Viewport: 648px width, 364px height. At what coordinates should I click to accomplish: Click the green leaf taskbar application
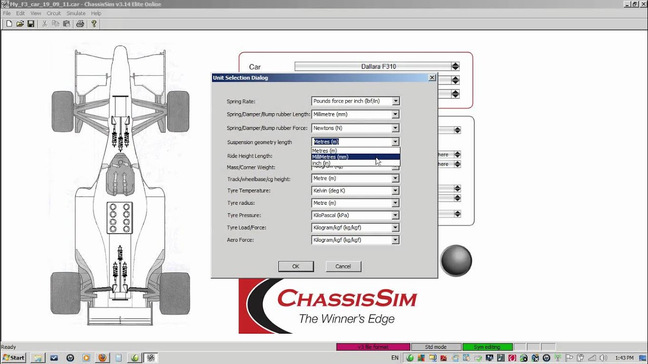point(135,358)
